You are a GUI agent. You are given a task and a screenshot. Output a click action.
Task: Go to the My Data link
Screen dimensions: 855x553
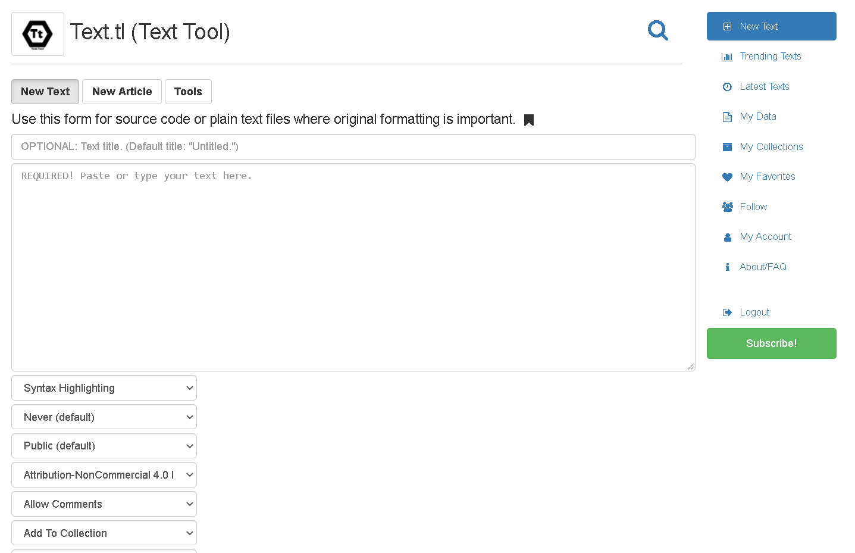758,116
